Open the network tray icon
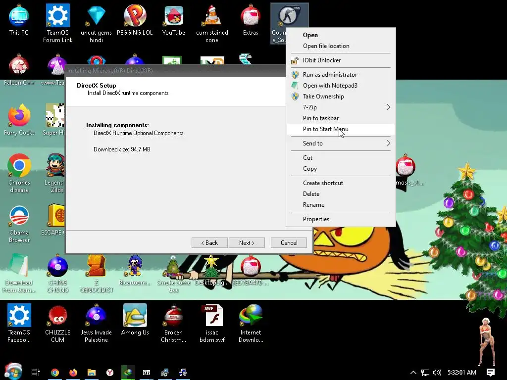Viewport: 507px width, 380px height. (425, 373)
